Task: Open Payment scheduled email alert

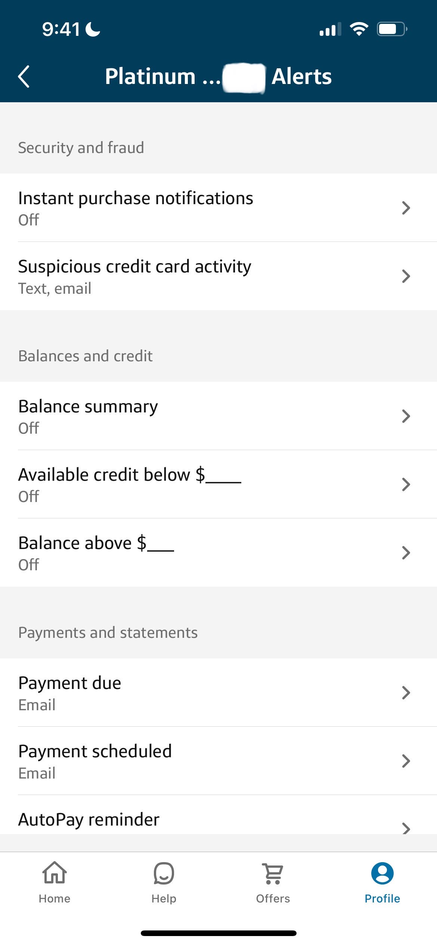Action: tap(218, 761)
